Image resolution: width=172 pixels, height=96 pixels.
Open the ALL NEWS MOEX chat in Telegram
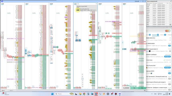[159, 45]
